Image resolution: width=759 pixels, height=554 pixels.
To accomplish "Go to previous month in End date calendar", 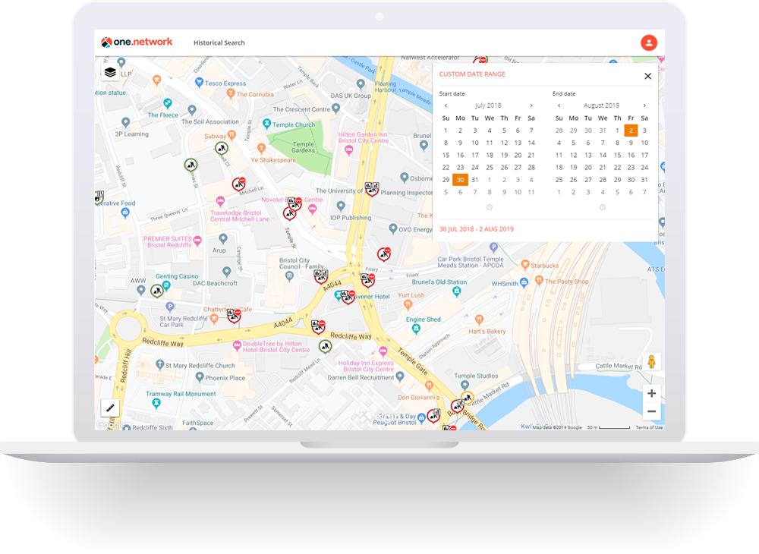I will [x=559, y=105].
